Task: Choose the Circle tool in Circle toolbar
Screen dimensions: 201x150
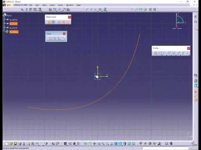Action: pyautogui.click(x=50, y=38)
